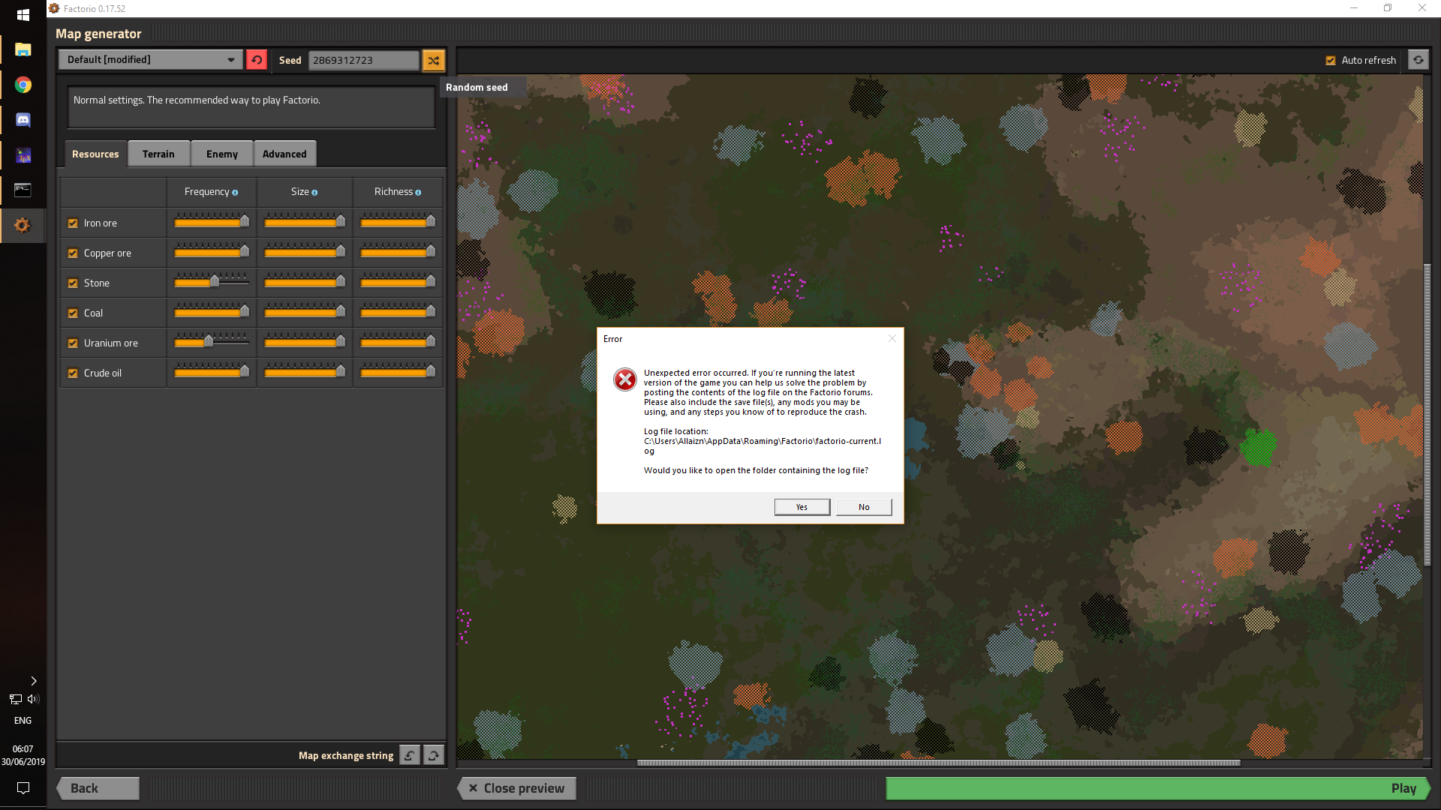The image size is (1441, 810).
Task: Open command prompt taskbar icon
Action: pyautogui.click(x=23, y=190)
